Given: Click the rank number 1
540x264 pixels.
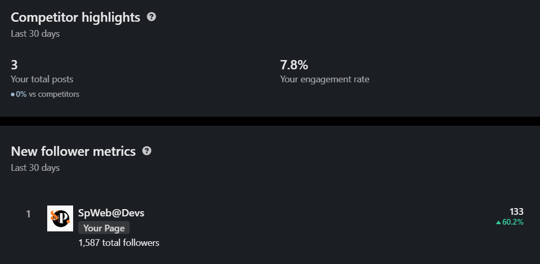Looking at the screenshot, I should point(29,213).
